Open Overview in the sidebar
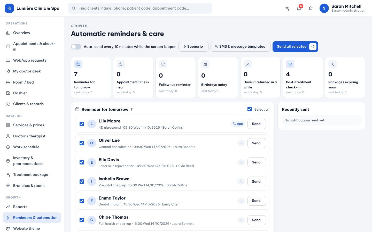Viewport: 372px width, 232px height. [32, 33]
